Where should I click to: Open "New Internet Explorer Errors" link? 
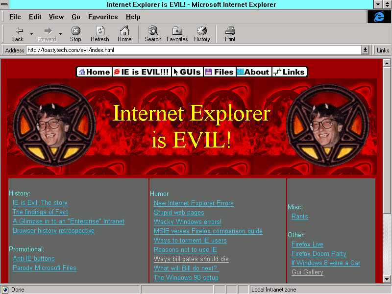[x=194, y=203]
